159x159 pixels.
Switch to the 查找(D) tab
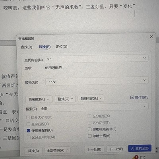click(26, 47)
